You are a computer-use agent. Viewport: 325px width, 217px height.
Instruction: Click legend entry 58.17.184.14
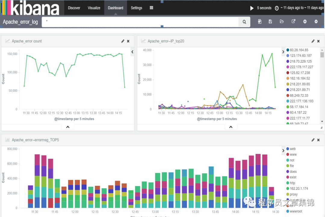pos(299,107)
